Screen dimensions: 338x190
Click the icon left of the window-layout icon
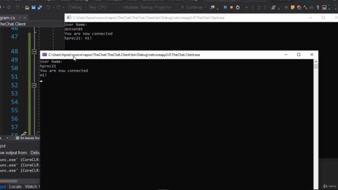click(318, 7)
